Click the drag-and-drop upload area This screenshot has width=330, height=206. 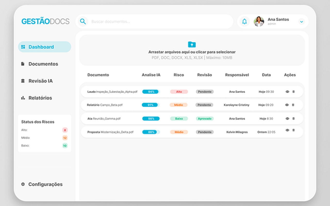point(192,50)
